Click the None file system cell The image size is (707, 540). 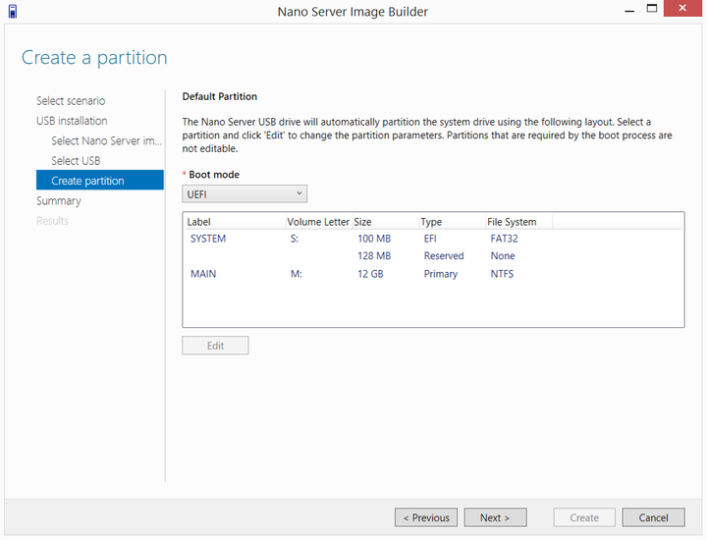point(503,256)
